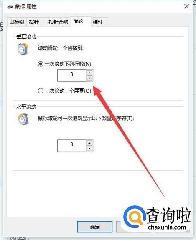Click the 确定 button

point(95,227)
